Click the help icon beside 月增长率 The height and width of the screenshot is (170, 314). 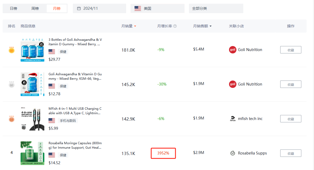tap(175, 26)
